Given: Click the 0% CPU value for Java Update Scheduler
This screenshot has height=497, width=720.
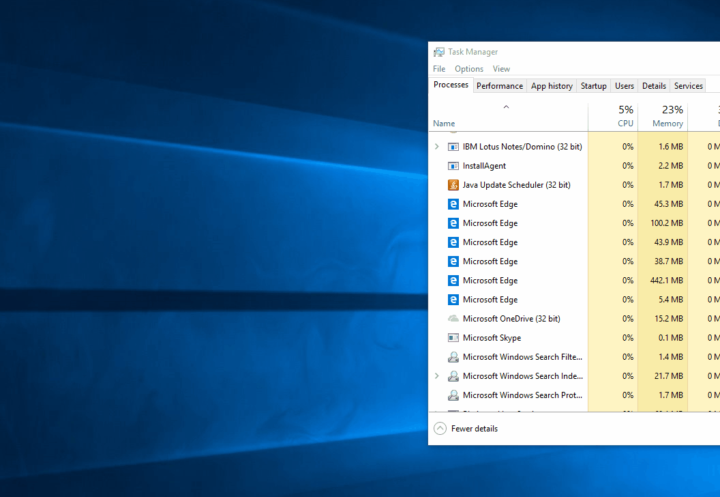Looking at the screenshot, I should click(x=628, y=185).
